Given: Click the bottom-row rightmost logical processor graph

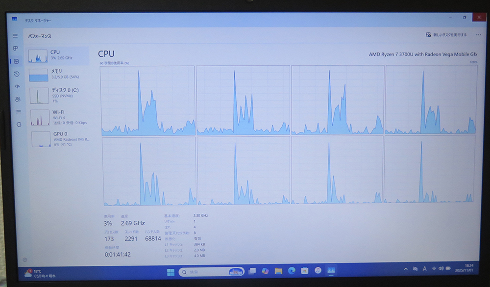Looking at the screenshot, I should 429,169.
